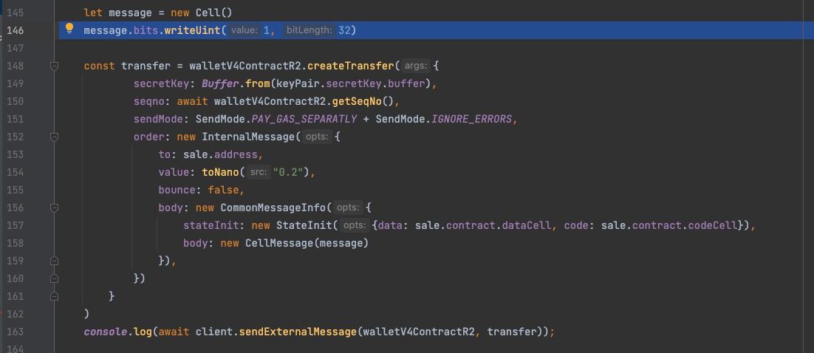
Task: Click the client identifier on line 163
Action: pos(214,331)
